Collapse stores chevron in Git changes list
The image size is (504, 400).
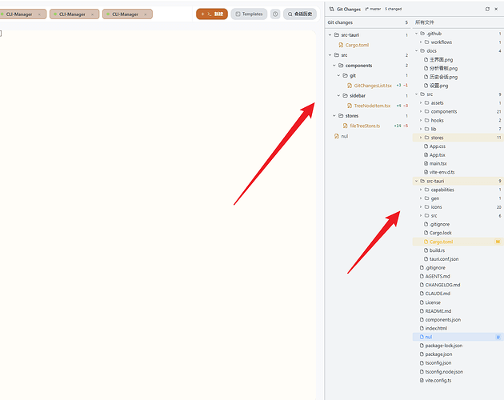click(x=334, y=116)
